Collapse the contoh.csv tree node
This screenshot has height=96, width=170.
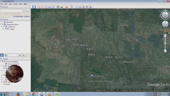(2, 27)
